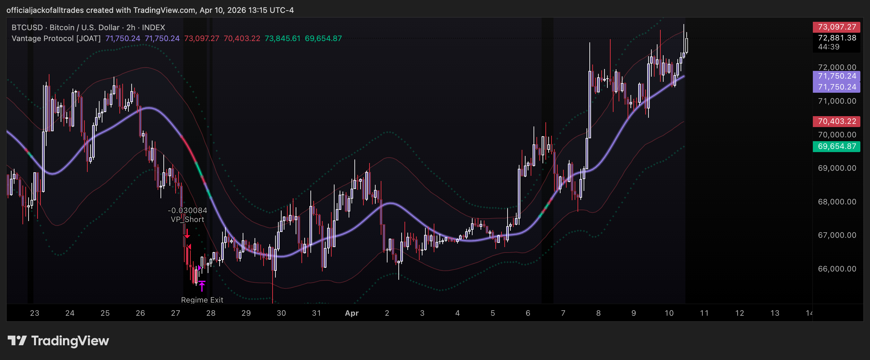The height and width of the screenshot is (360, 870).
Task: Click the 71,000.00 axis value
Action: 837,101
